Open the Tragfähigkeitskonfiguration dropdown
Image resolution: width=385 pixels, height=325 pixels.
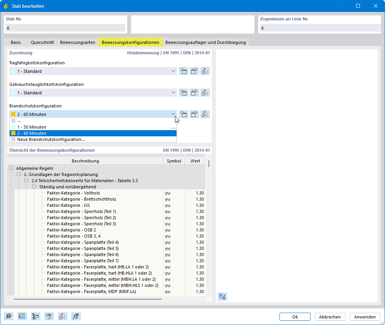pos(173,71)
